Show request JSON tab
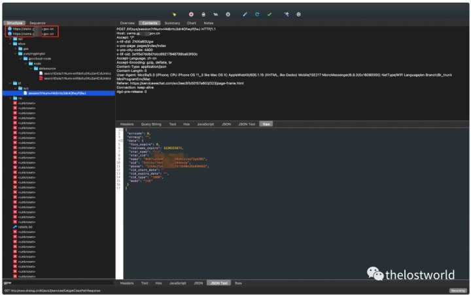Viewport: 471px width, 295px height. pyautogui.click(x=226, y=124)
